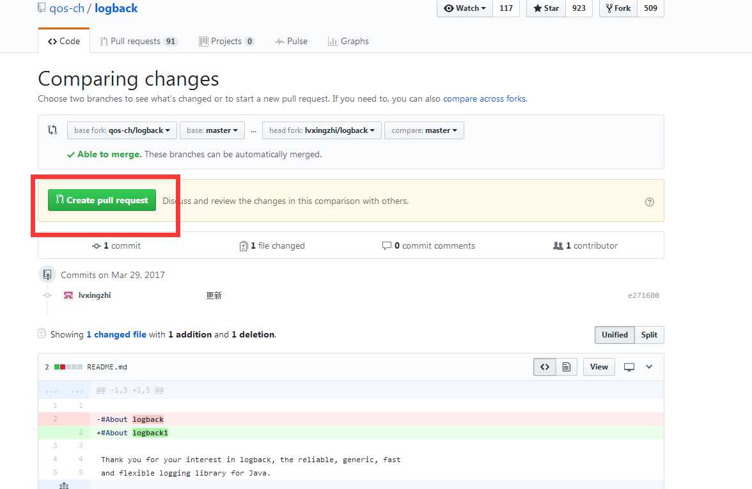Open the Pulse tab
This screenshot has height=489, width=752.
point(291,41)
